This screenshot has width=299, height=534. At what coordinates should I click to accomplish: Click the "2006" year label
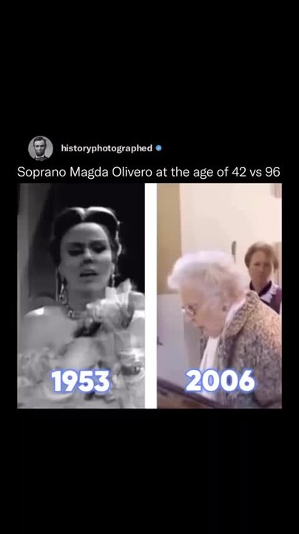point(220,380)
